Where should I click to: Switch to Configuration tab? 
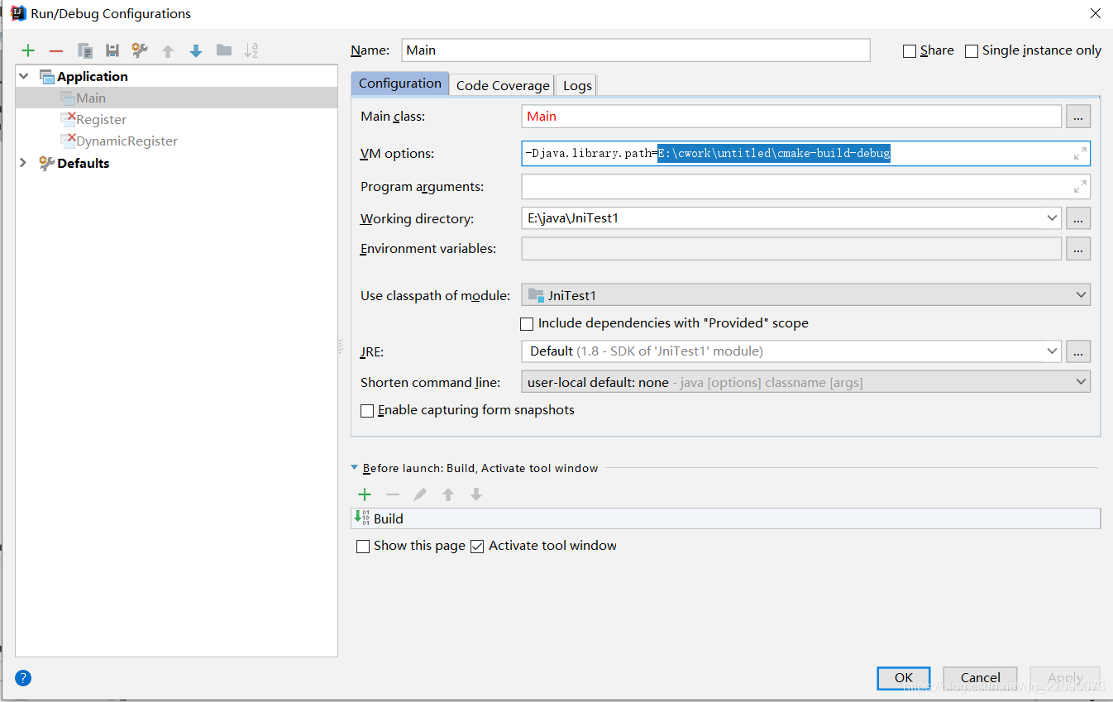(x=400, y=84)
